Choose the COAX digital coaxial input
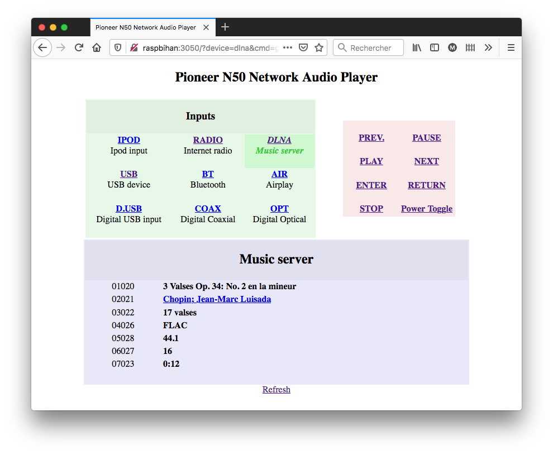The width and height of the screenshot is (553, 455). pos(208,209)
